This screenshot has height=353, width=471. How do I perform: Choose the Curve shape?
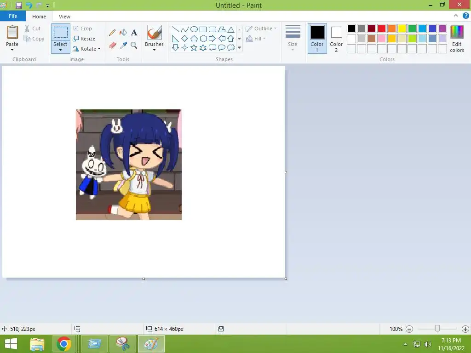pos(185,29)
